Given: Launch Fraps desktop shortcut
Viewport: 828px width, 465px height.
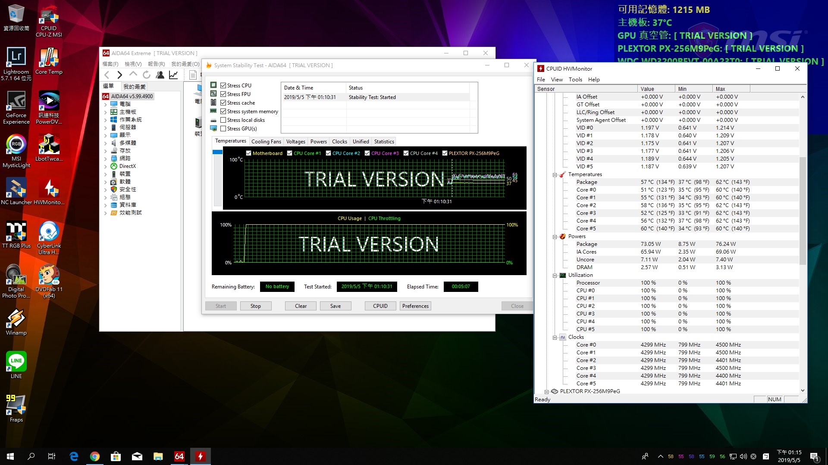Looking at the screenshot, I should coord(16,409).
